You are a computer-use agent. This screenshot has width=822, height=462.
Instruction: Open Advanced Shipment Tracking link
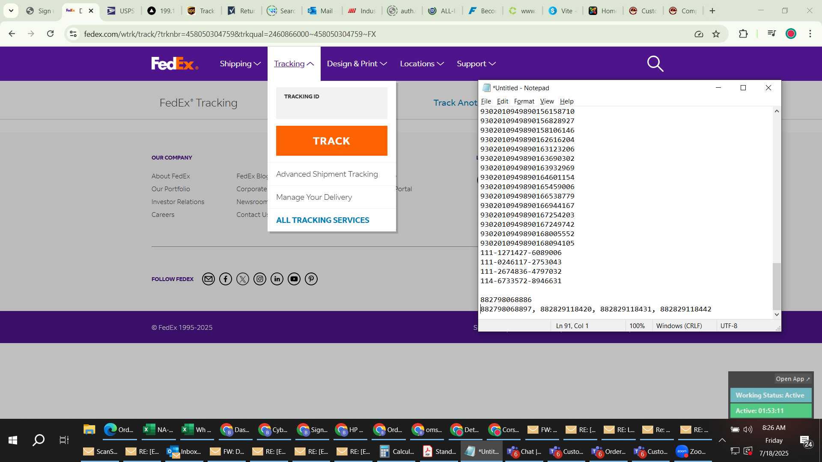coord(327,174)
